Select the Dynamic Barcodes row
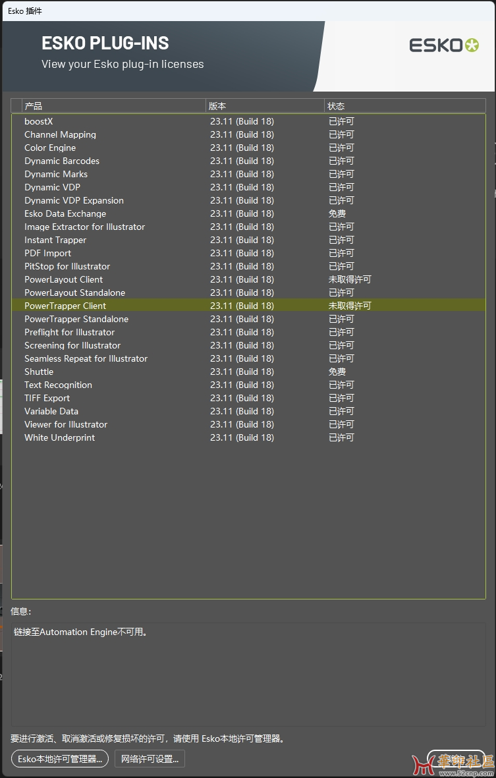Viewport: 496px width, 778px height. [x=248, y=161]
